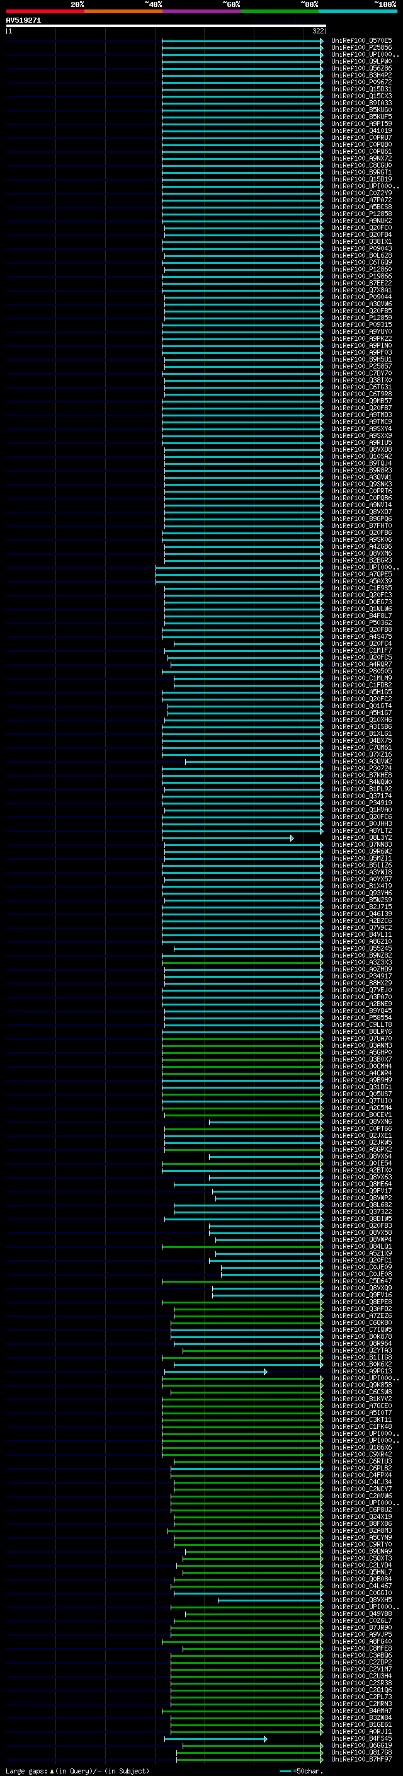Click the red 20% identity legend segment
403x1776 pixels.
click(x=45, y=11)
